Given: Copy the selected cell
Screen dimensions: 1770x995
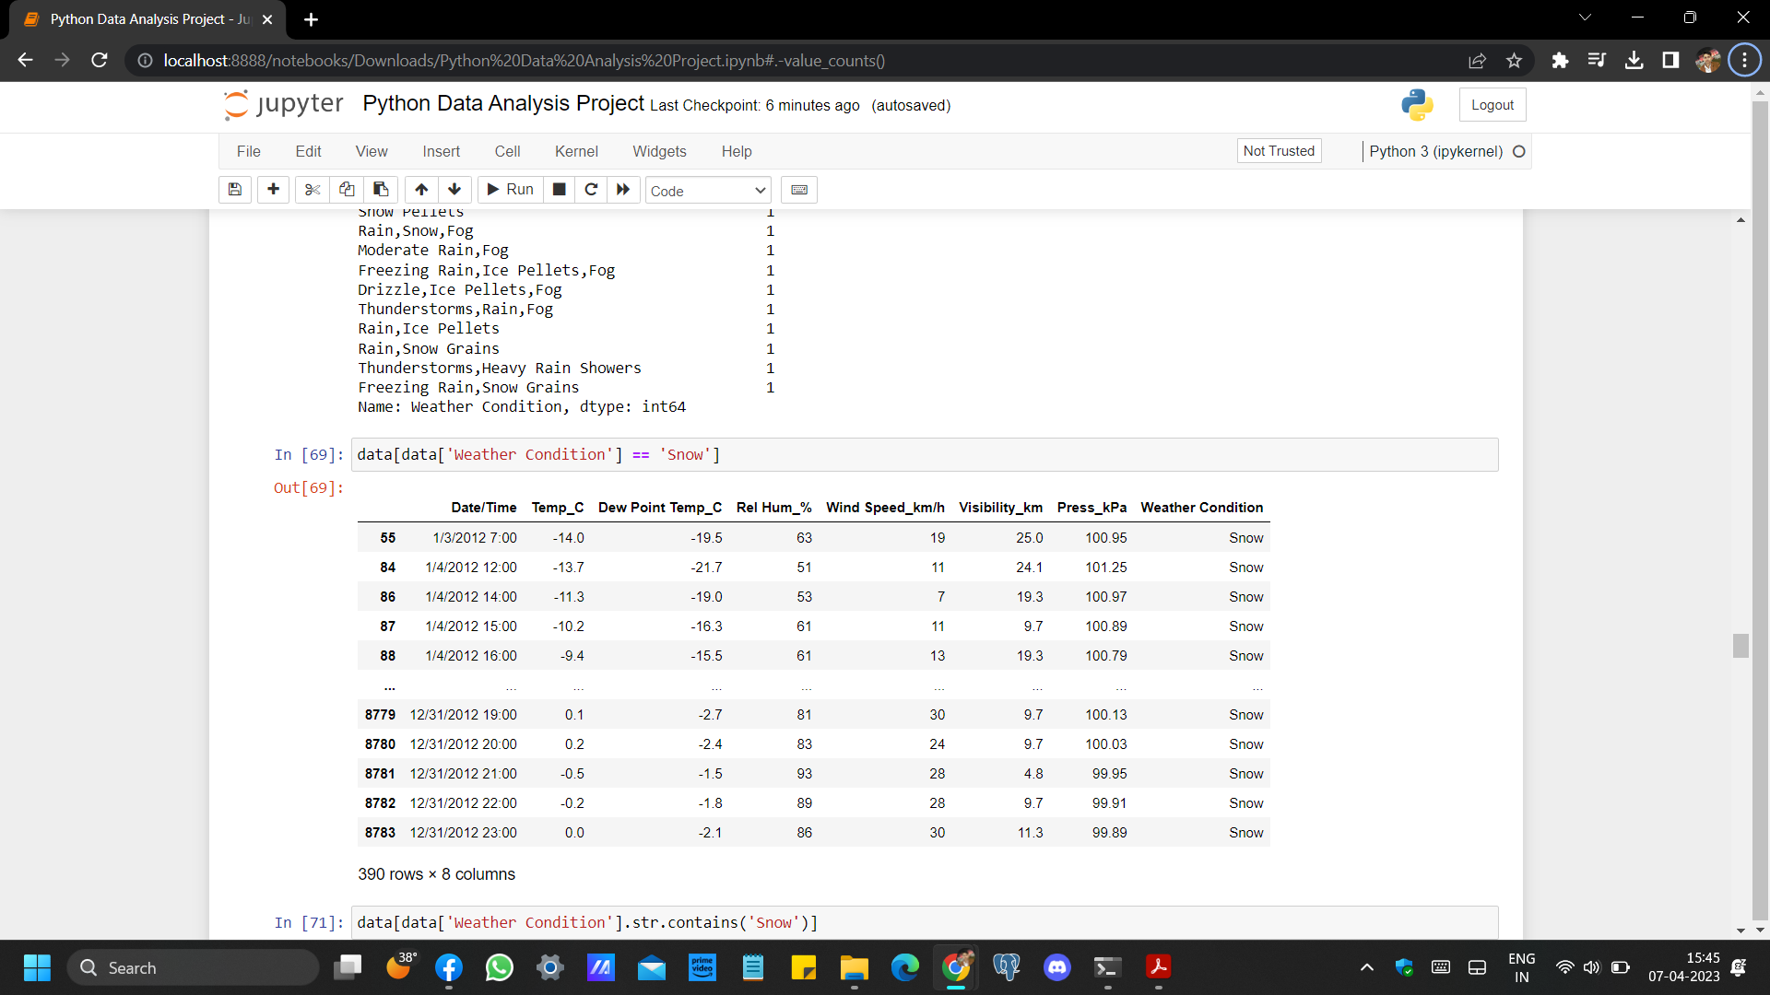Looking at the screenshot, I should [346, 190].
